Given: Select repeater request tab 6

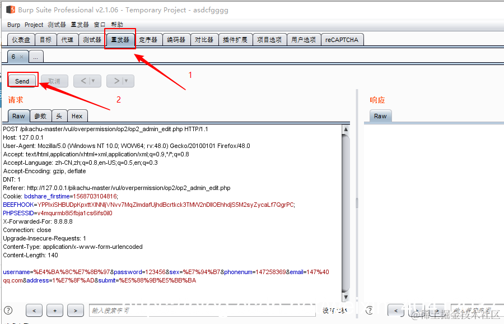Looking at the screenshot, I should (x=13, y=57).
